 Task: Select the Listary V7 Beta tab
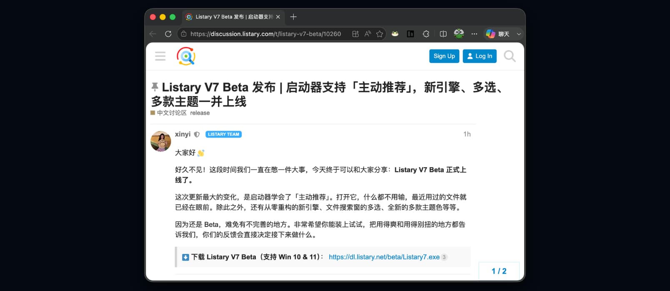(x=233, y=17)
